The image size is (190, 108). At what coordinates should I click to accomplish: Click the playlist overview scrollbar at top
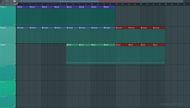[x=102, y=1]
